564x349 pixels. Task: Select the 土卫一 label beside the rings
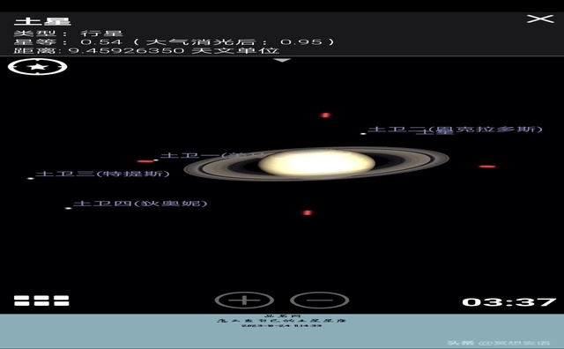point(189,155)
